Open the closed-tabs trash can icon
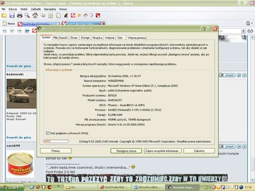255x191 pixels. tap(248, 23)
